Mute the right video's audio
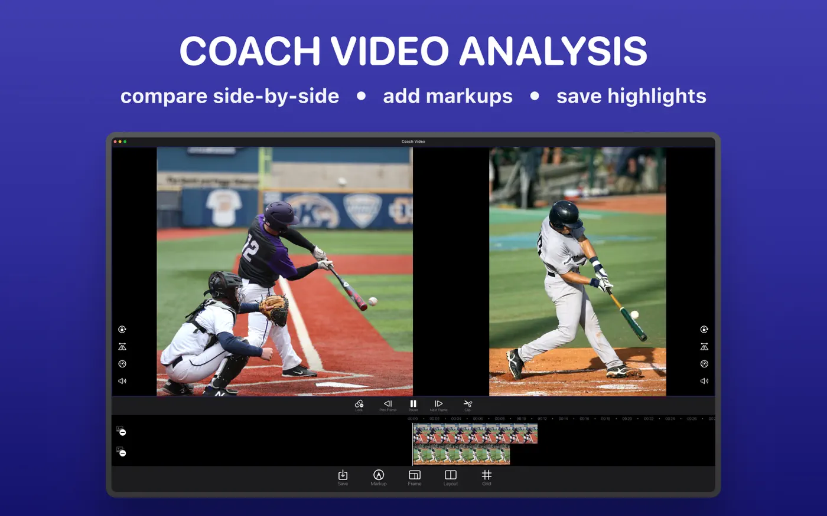The height and width of the screenshot is (516, 827). 704,381
